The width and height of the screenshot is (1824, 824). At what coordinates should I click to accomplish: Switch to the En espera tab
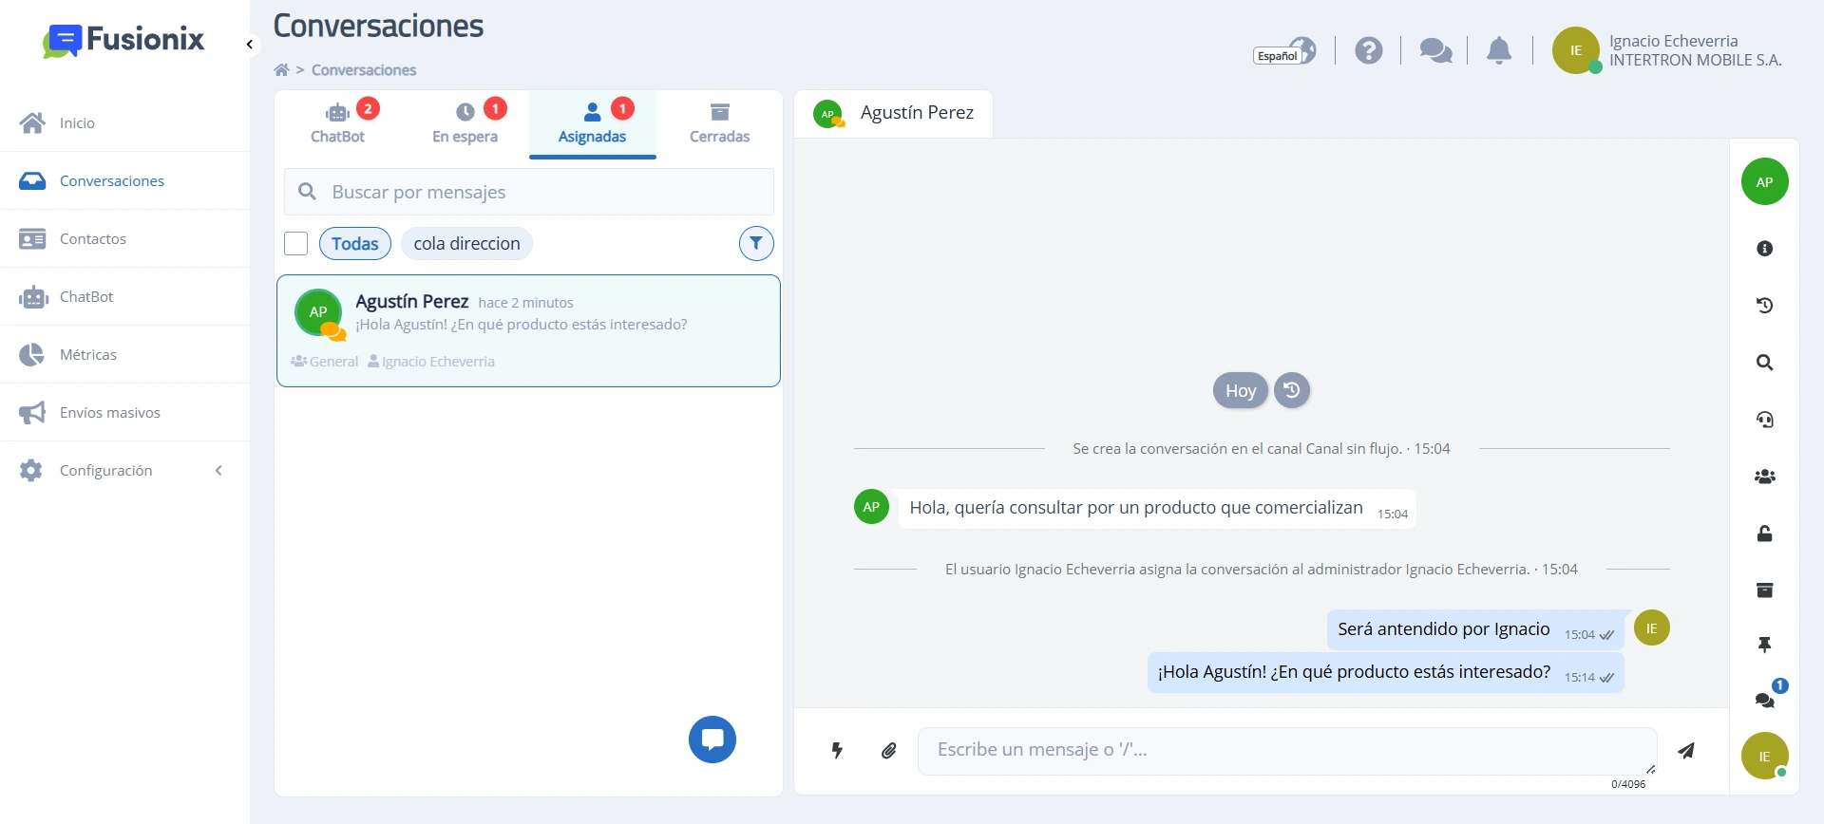[465, 124]
